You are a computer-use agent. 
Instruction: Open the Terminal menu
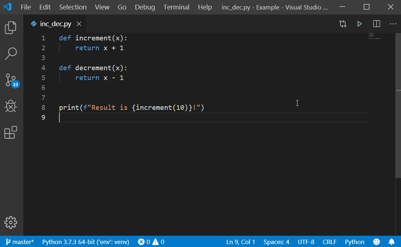[x=176, y=7]
